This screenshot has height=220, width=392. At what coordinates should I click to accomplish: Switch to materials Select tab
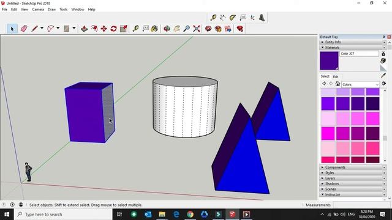[325, 76]
